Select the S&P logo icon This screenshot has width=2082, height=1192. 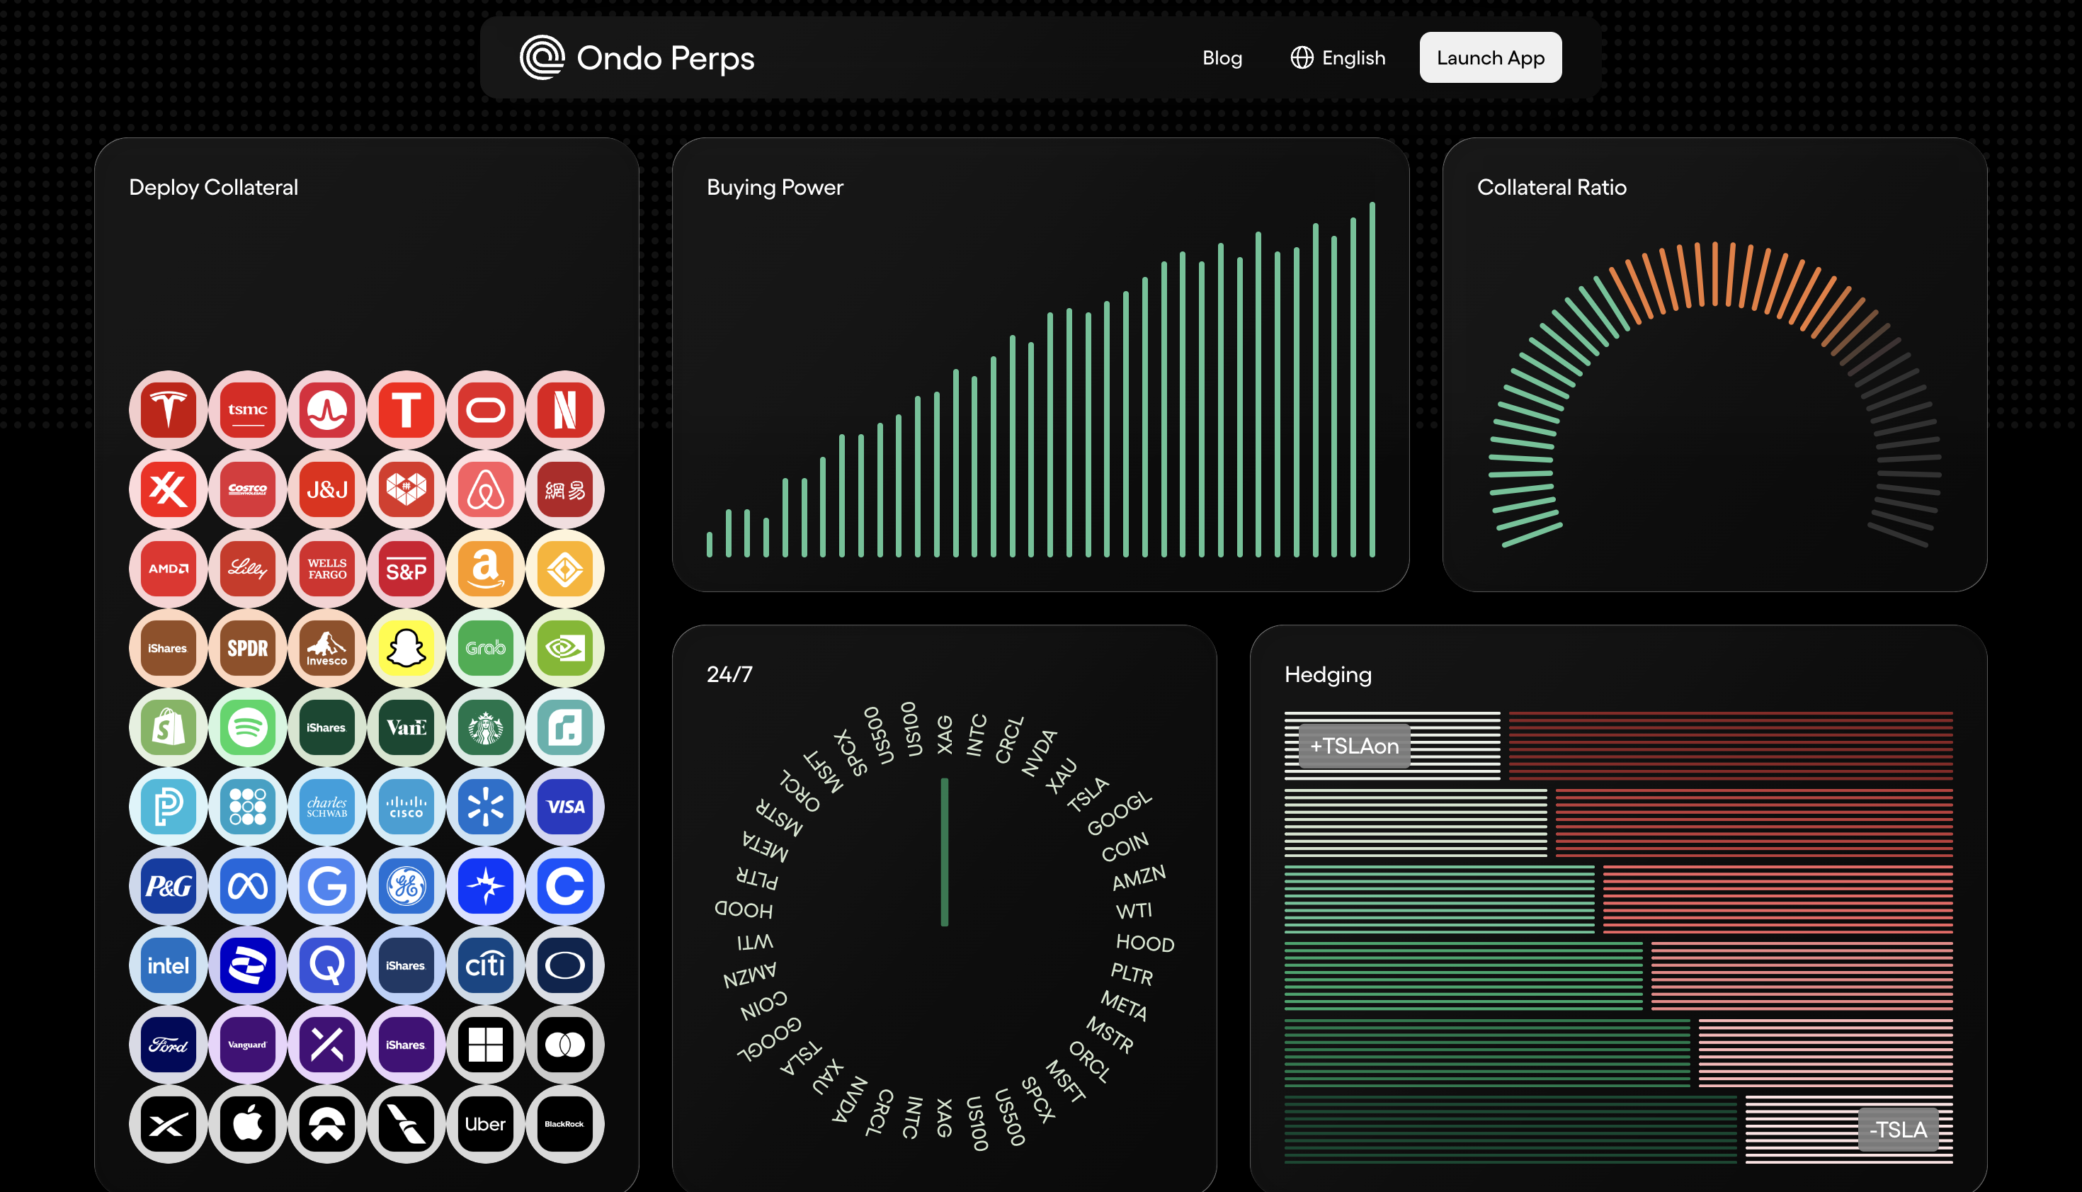pos(406,568)
